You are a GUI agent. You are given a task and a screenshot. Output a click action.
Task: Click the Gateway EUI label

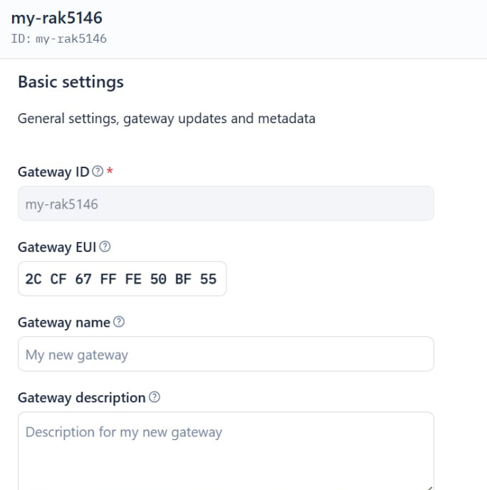(57, 247)
